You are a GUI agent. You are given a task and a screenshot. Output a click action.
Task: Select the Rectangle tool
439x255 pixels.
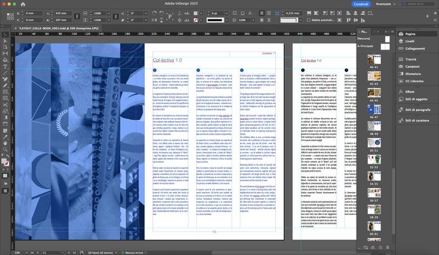(x=5, y=98)
